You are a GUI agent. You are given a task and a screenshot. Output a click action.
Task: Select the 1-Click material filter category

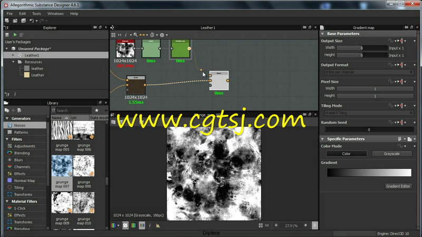click(x=25, y=208)
